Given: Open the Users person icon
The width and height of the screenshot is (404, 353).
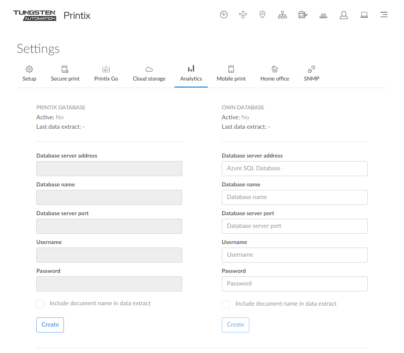Looking at the screenshot, I should pyautogui.click(x=344, y=15).
